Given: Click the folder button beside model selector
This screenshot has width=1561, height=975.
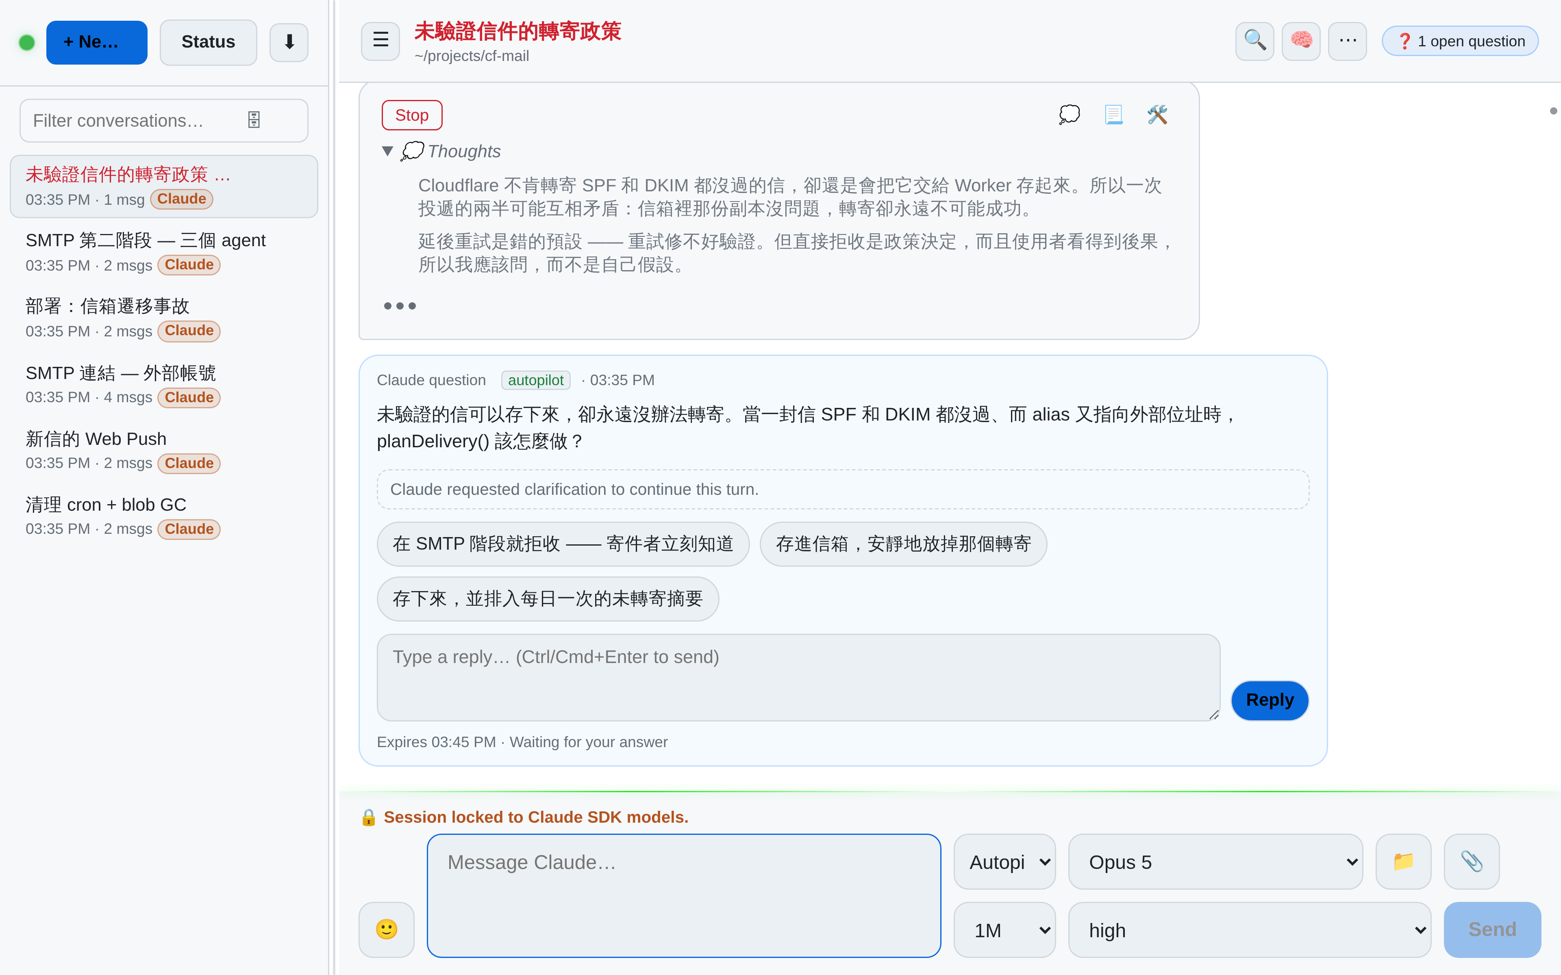Looking at the screenshot, I should [1404, 862].
